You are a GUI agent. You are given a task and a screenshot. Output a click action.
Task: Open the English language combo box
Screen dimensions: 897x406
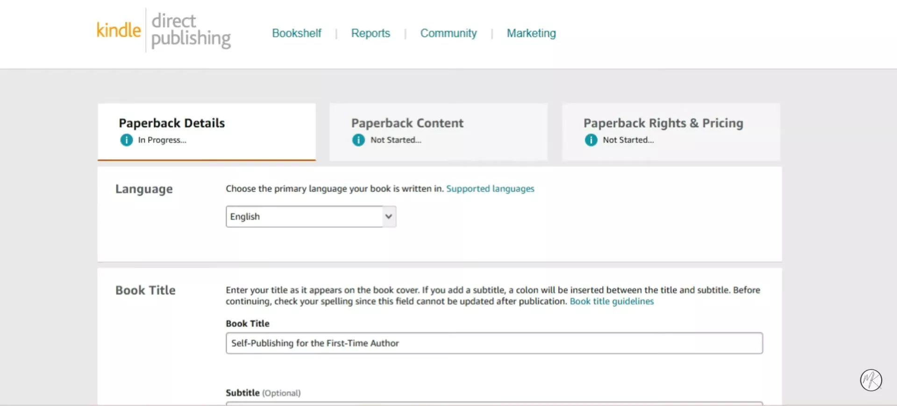(311, 216)
